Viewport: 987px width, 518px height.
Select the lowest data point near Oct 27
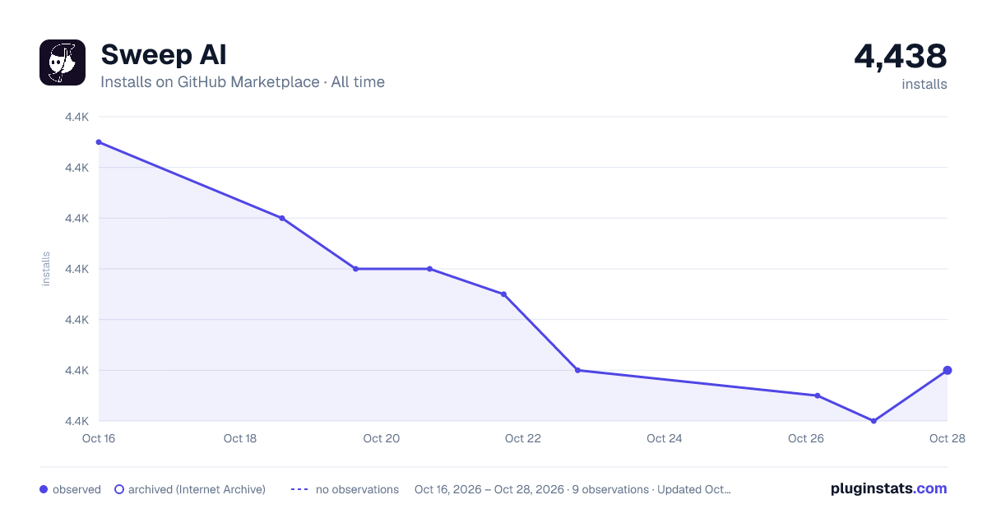coord(873,421)
